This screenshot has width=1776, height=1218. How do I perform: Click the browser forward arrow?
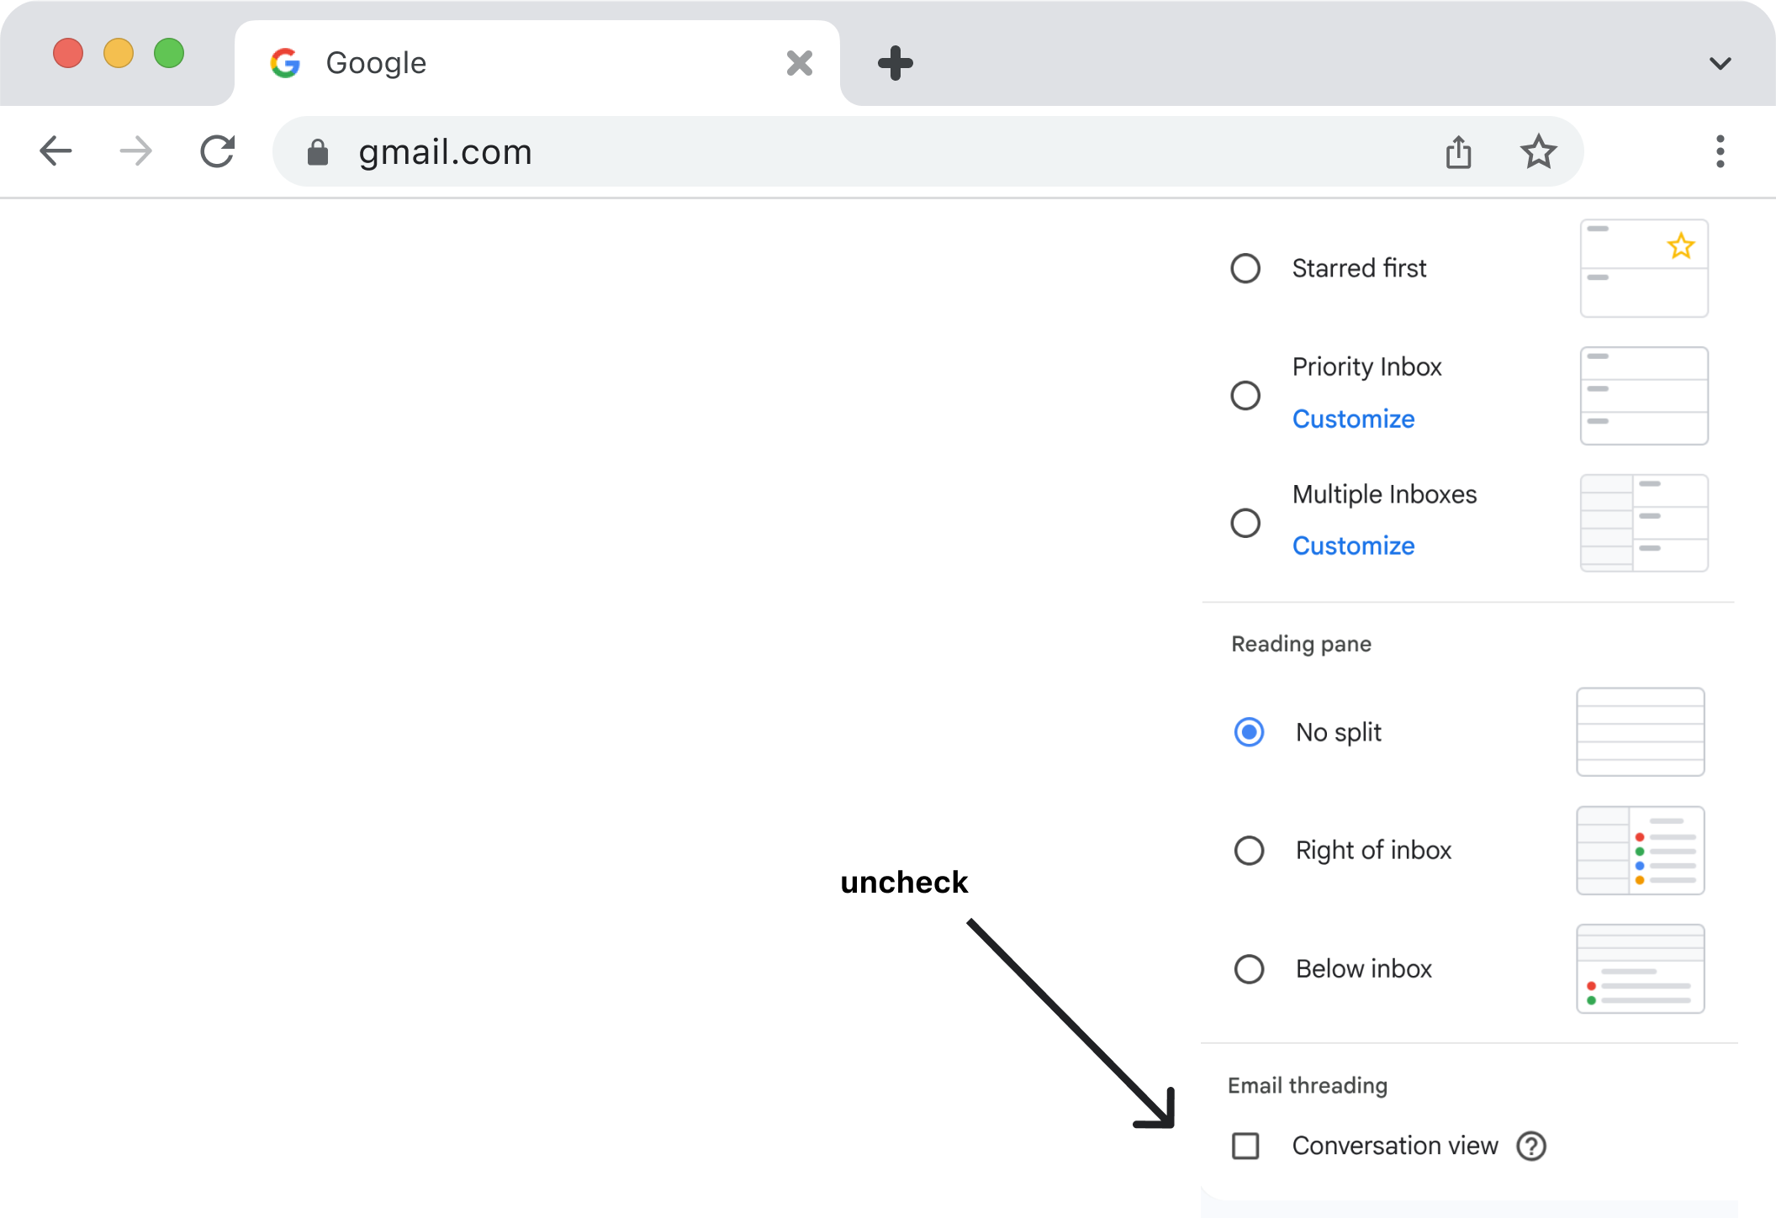(x=136, y=151)
